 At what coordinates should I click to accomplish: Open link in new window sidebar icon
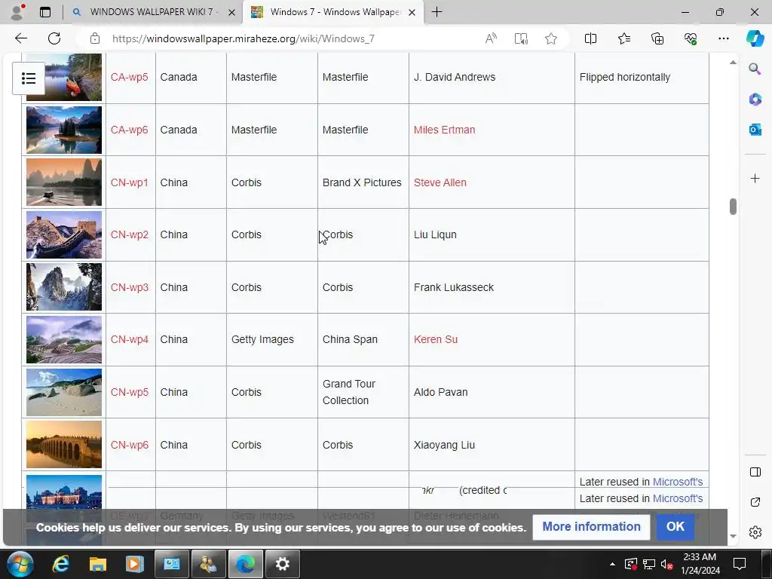(755, 502)
